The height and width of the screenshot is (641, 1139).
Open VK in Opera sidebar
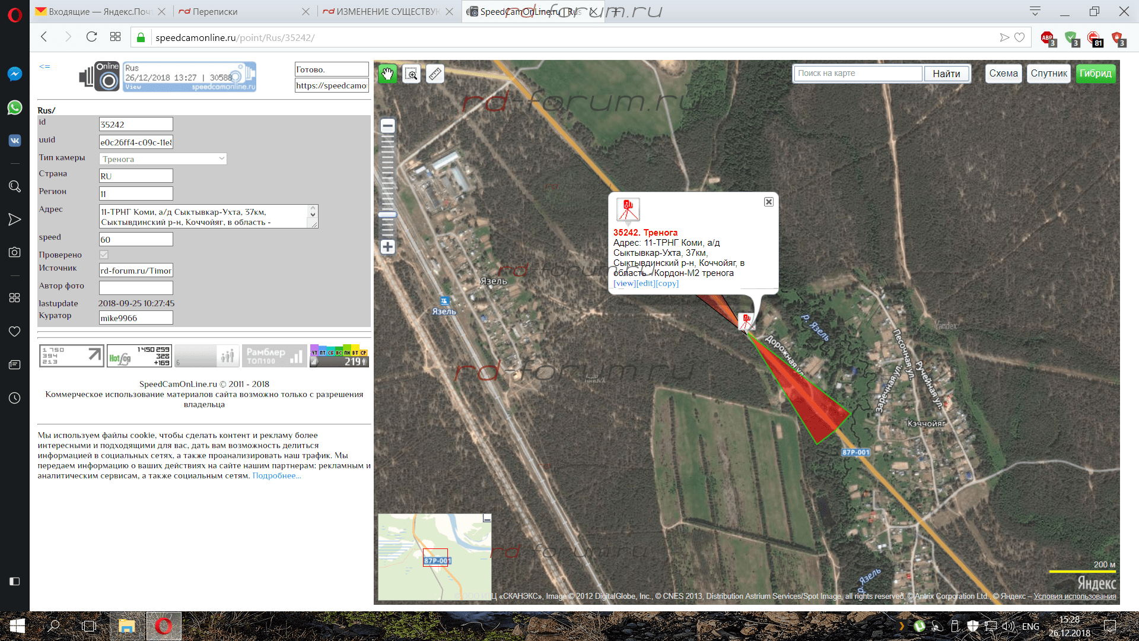pos(15,141)
